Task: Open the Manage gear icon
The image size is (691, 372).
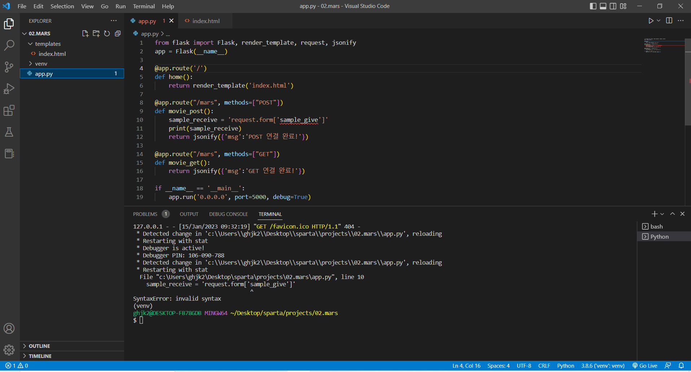Action: 9,350
